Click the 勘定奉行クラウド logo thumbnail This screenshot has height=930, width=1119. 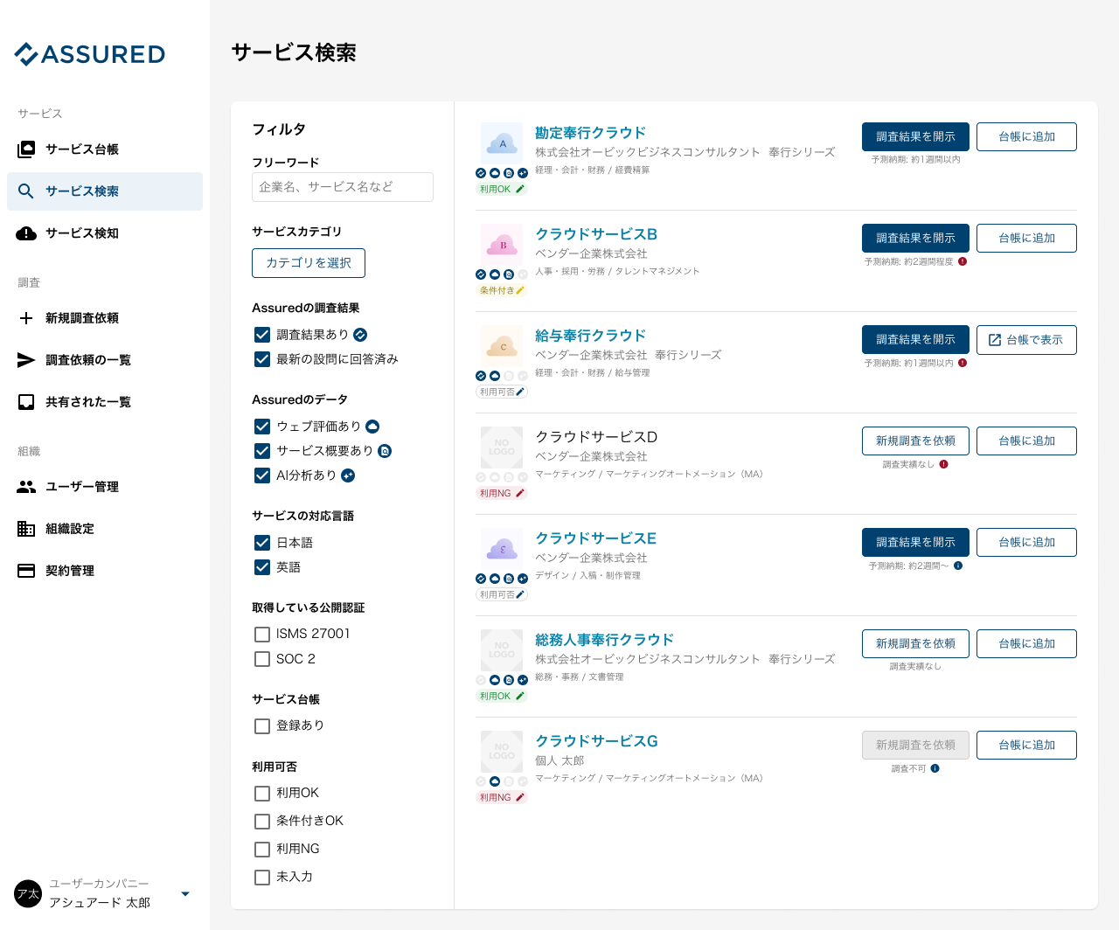(502, 143)
